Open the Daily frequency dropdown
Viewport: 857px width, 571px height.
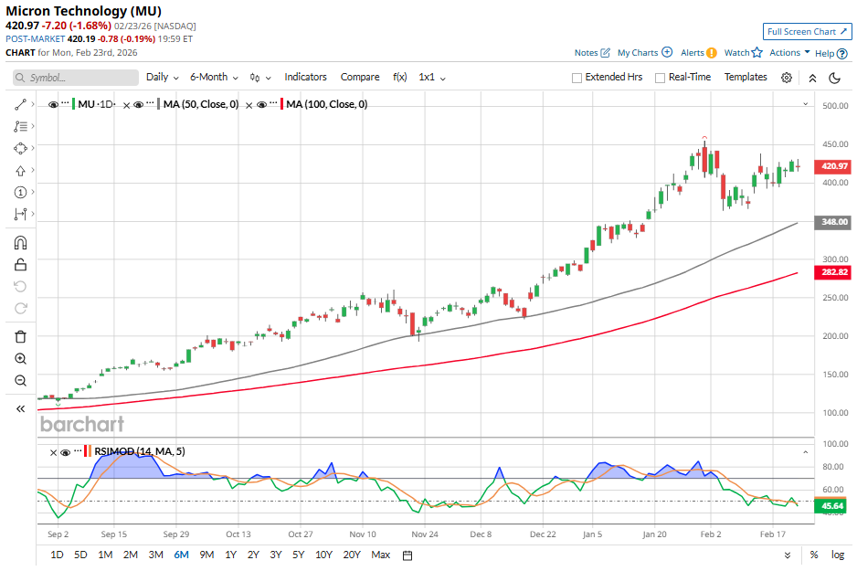pos(161,77)
